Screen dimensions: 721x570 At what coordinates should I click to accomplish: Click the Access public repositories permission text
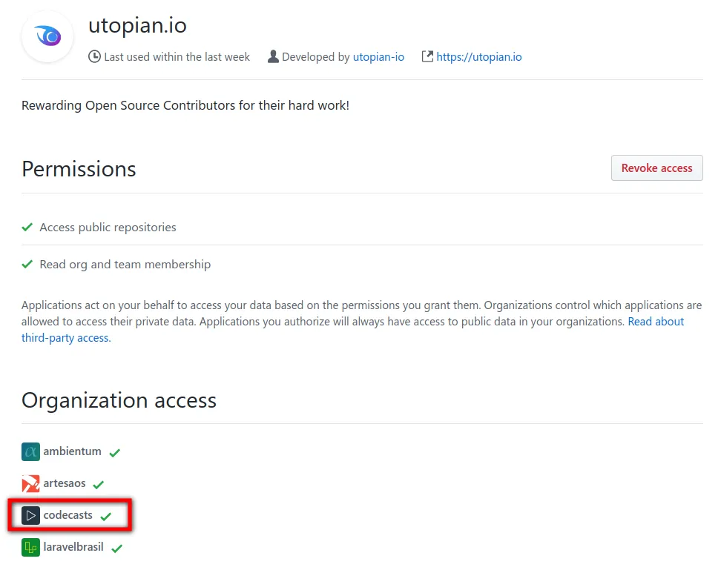(108, 228)
